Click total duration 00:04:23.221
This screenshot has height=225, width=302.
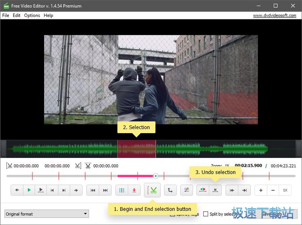pos(283,166)
